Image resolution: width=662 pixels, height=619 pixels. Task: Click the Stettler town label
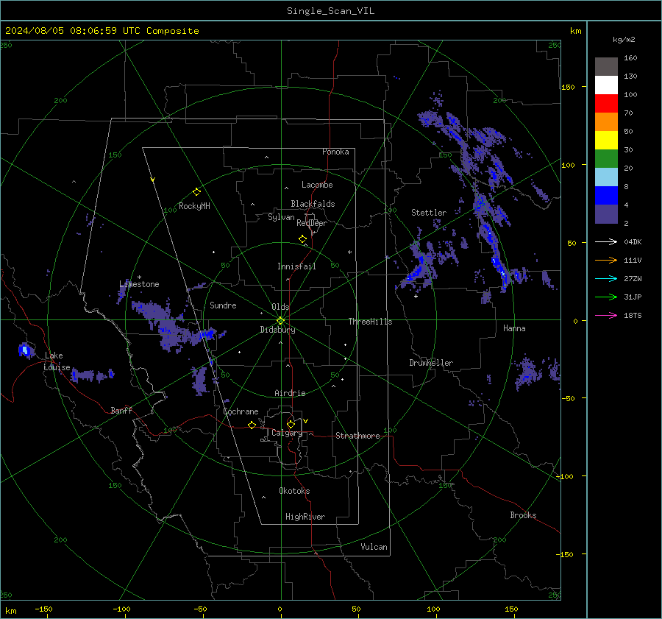point(429,213)
